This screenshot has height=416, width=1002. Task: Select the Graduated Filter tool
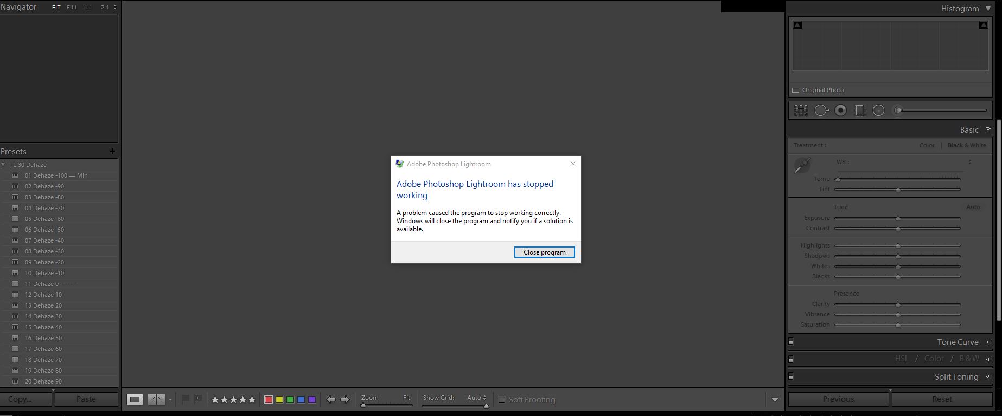tap(859, 110)
